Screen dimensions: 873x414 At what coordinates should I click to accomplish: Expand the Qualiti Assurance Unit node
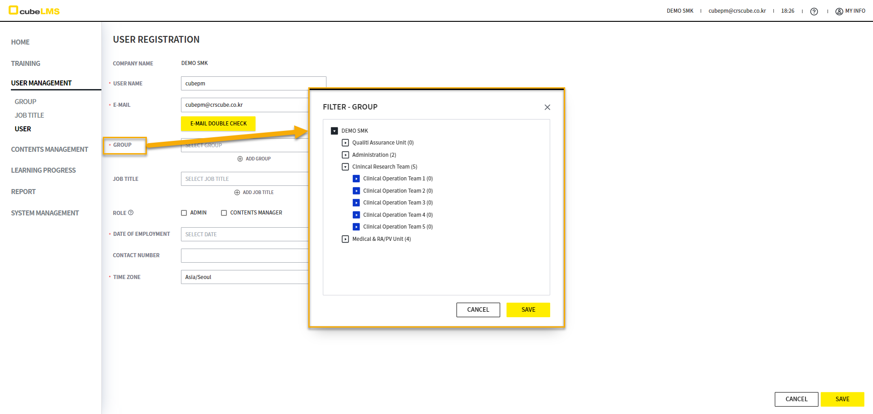[345, 143]
